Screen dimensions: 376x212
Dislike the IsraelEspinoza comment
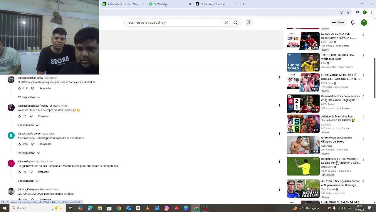(31, 172)
